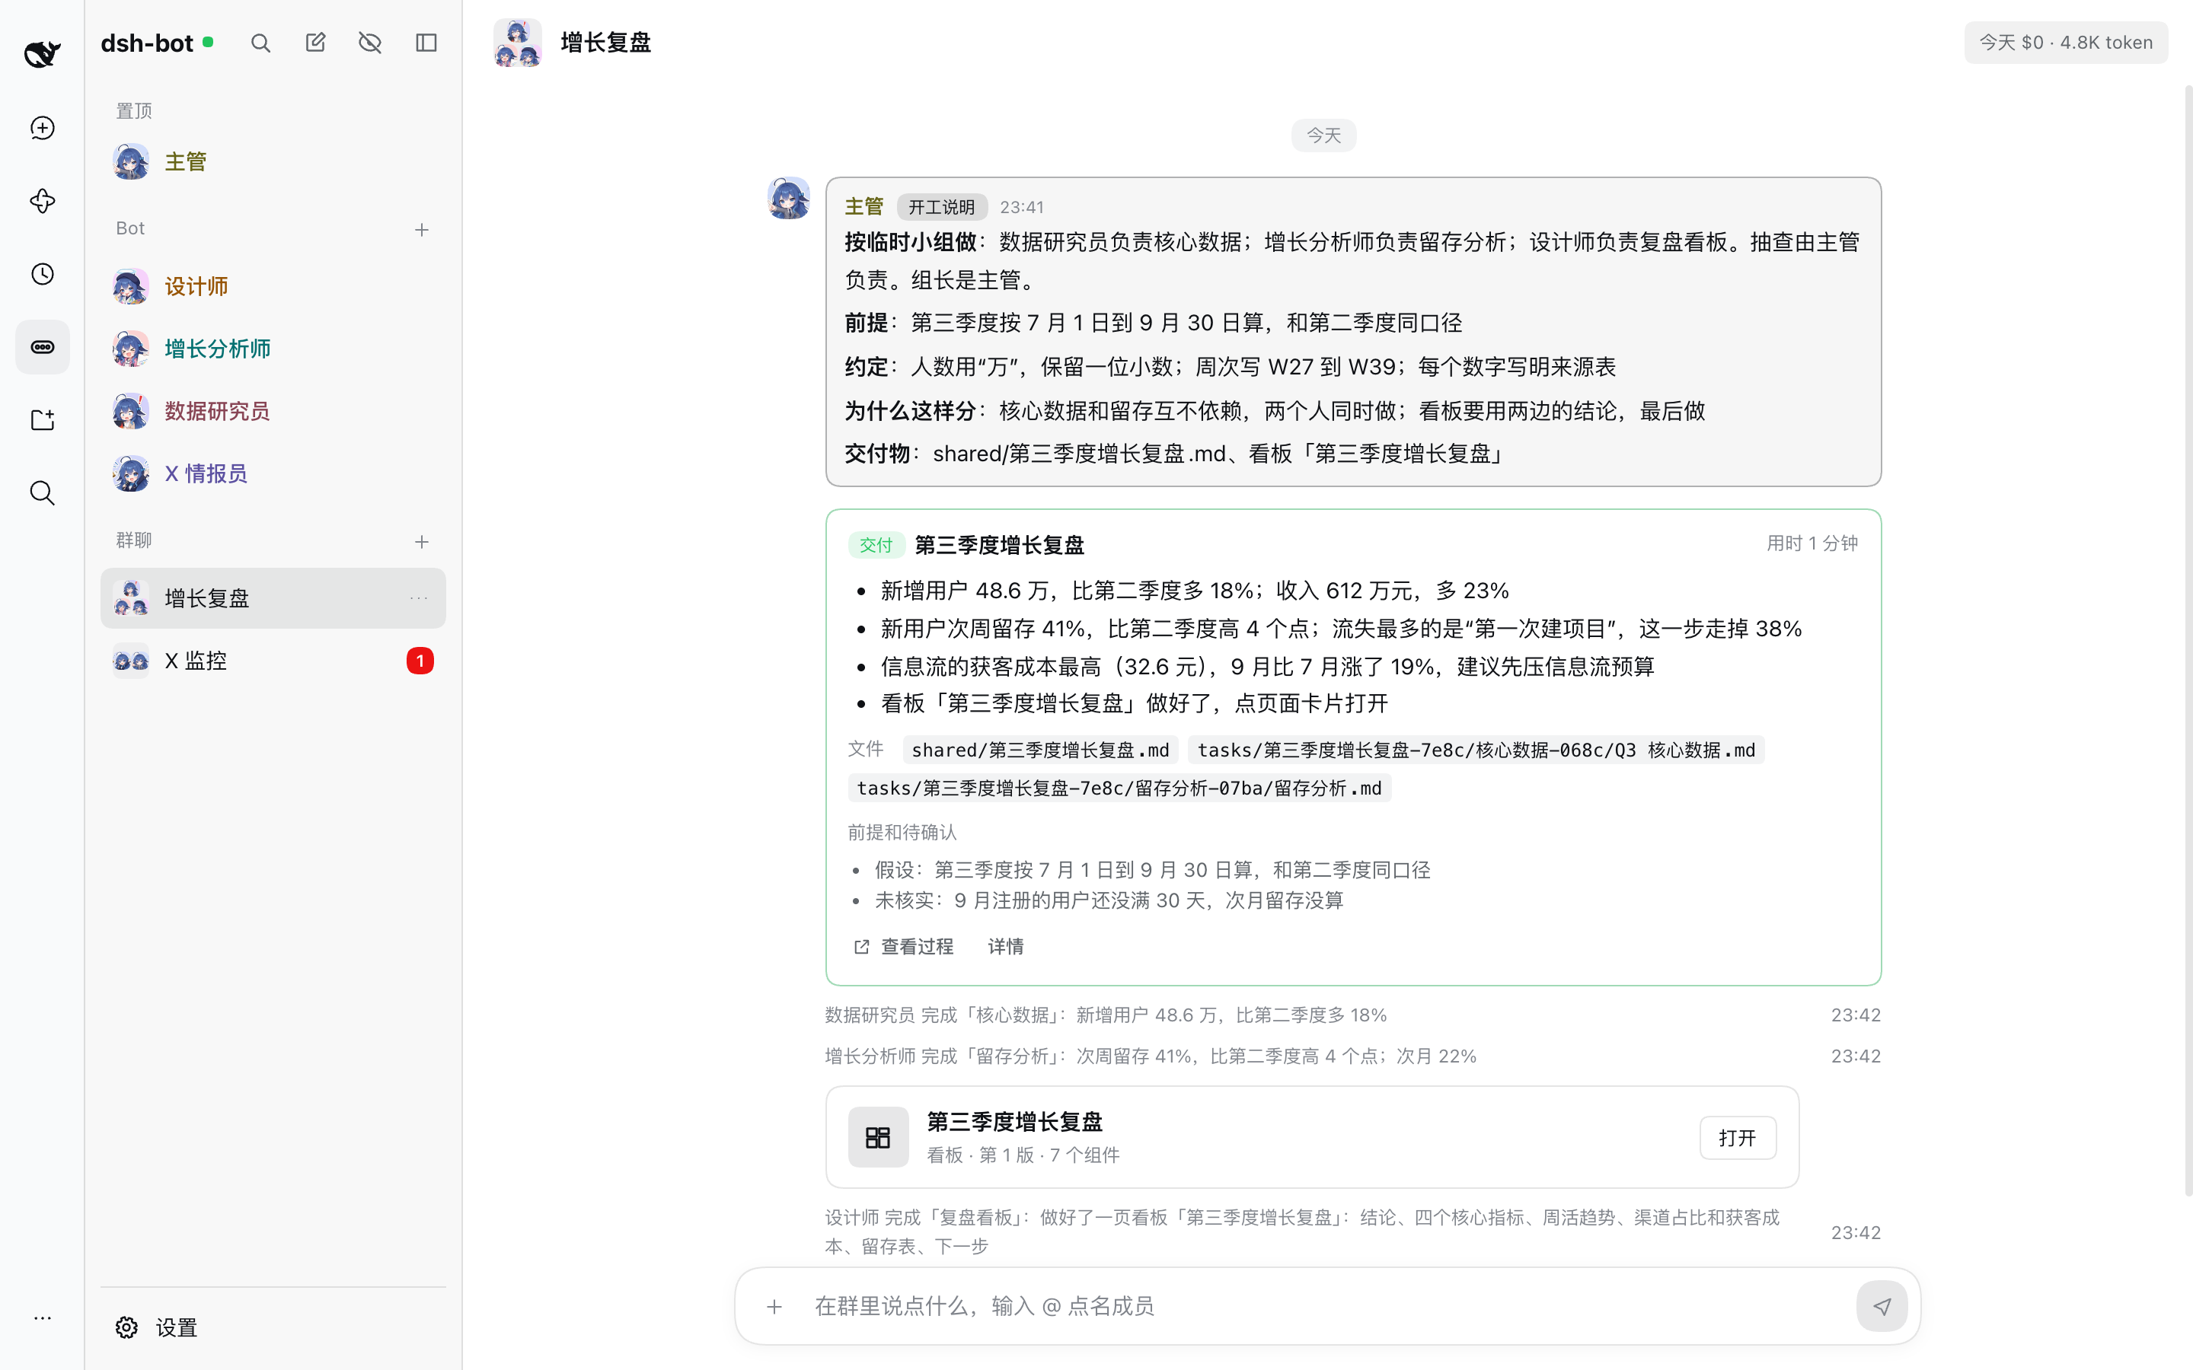2193x1370 pixels.
Task: Click the compose new message icon
Action: click(x=315, y=43)
